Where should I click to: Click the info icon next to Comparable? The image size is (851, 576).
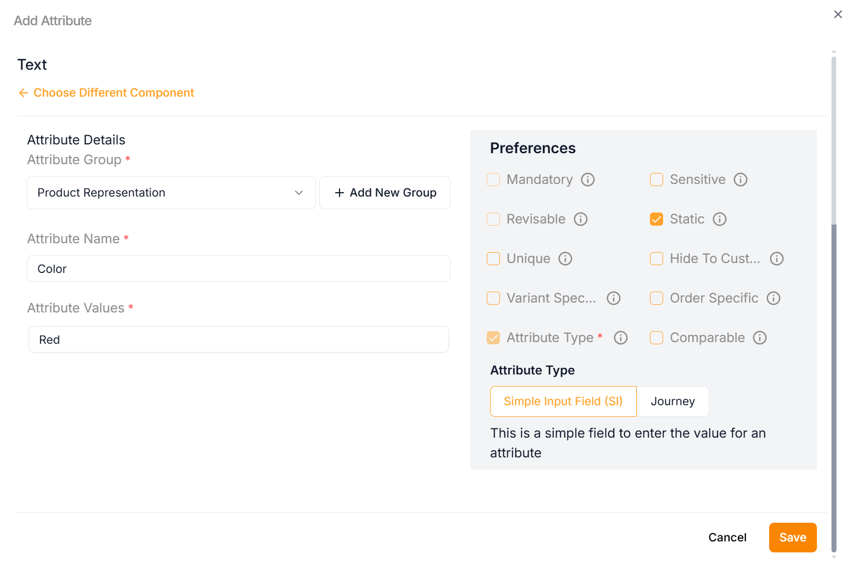[760, 338]
